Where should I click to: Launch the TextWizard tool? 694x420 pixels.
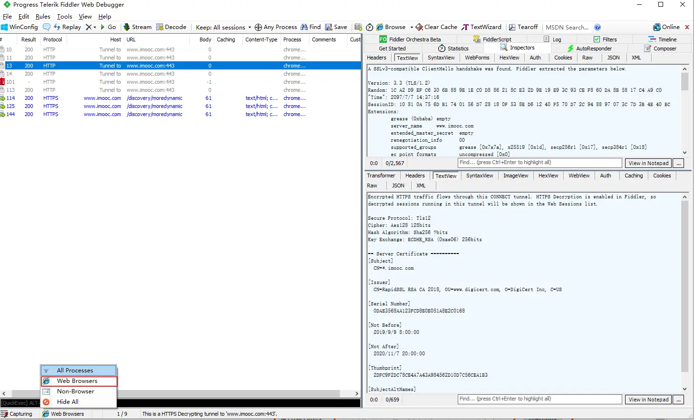click(x=482, y=27)
